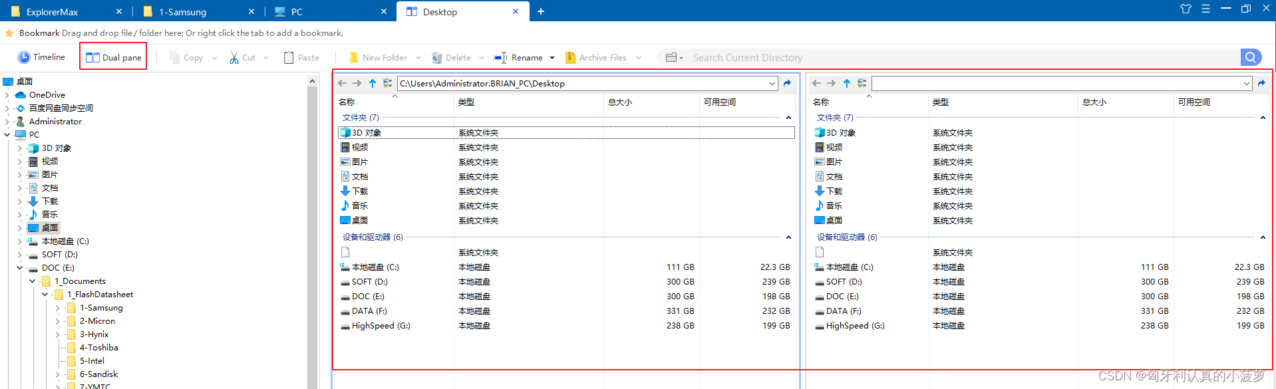1276x389 pixels.
Task: Click left pane path address field
Action: click(582, 83)
